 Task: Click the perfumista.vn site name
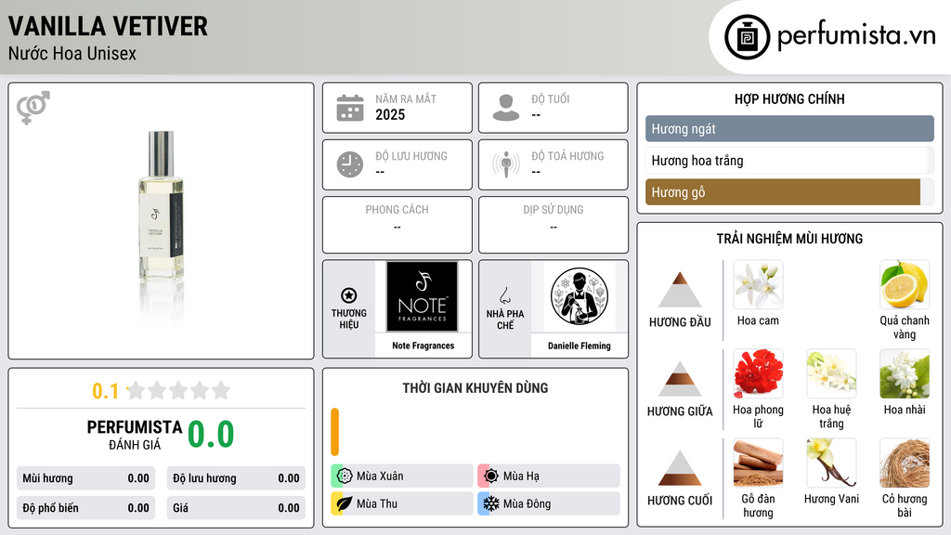click(856, 35)
